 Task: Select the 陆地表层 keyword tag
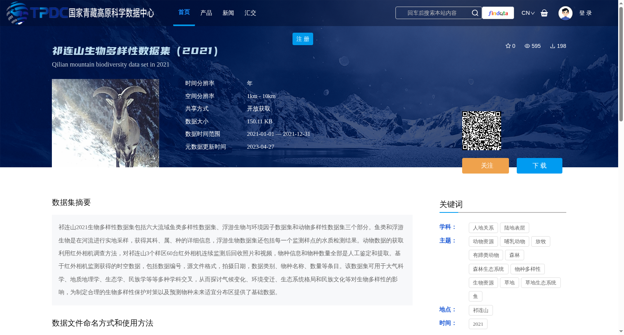514,228
